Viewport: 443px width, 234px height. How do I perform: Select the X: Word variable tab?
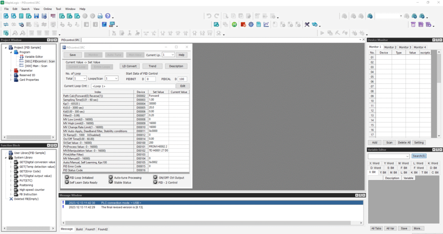click(x=374, y=163)
